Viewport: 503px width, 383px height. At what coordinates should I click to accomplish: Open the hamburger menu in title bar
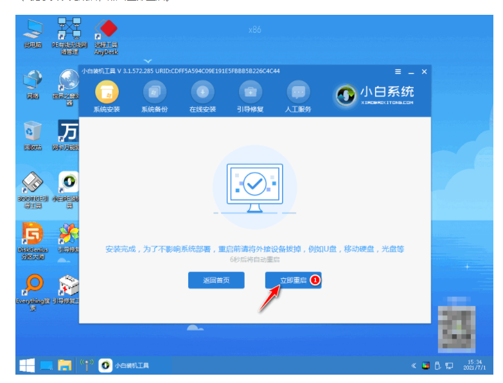click(x=398, y=72)
